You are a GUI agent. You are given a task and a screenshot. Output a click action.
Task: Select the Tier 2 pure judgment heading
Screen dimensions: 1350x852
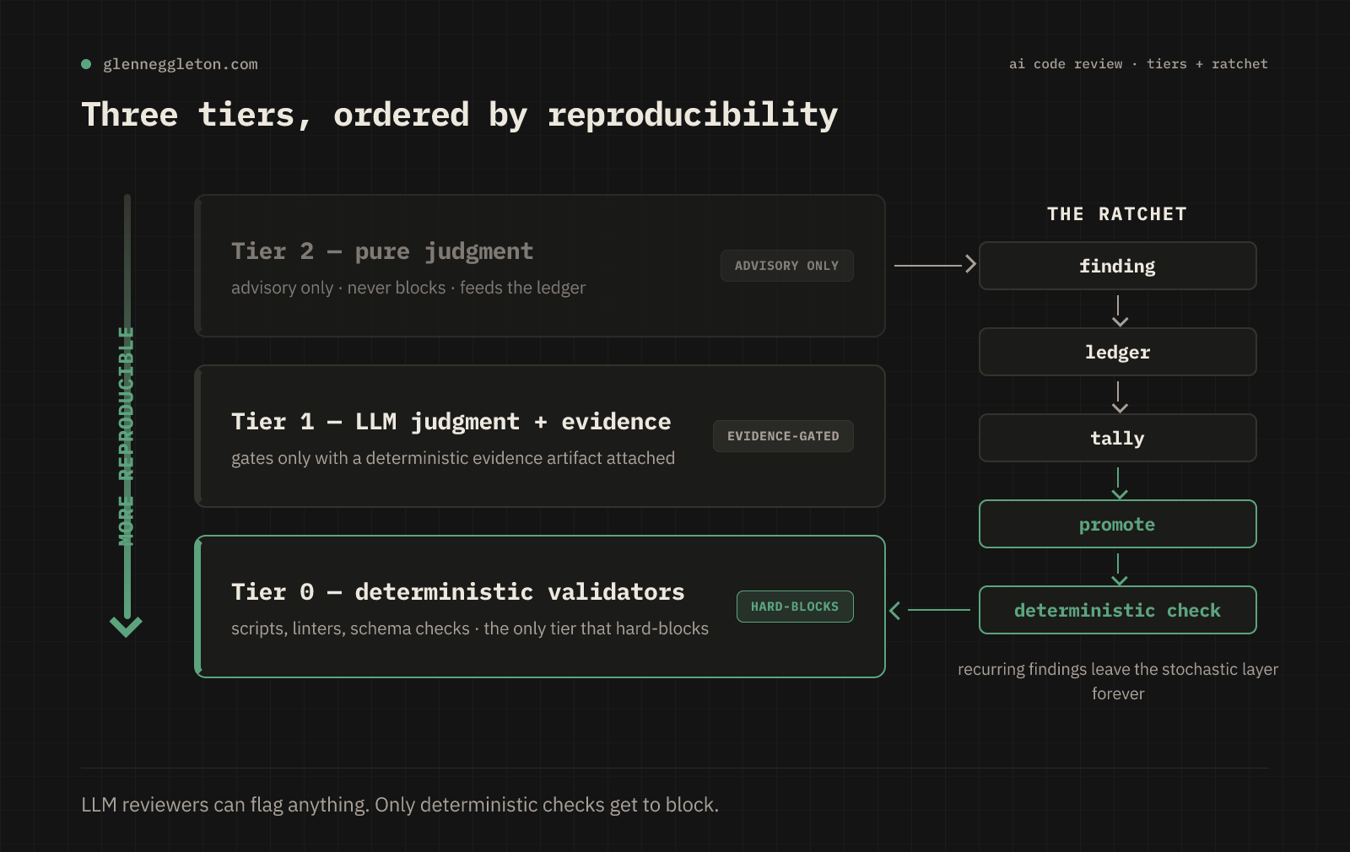pos(382,251)
